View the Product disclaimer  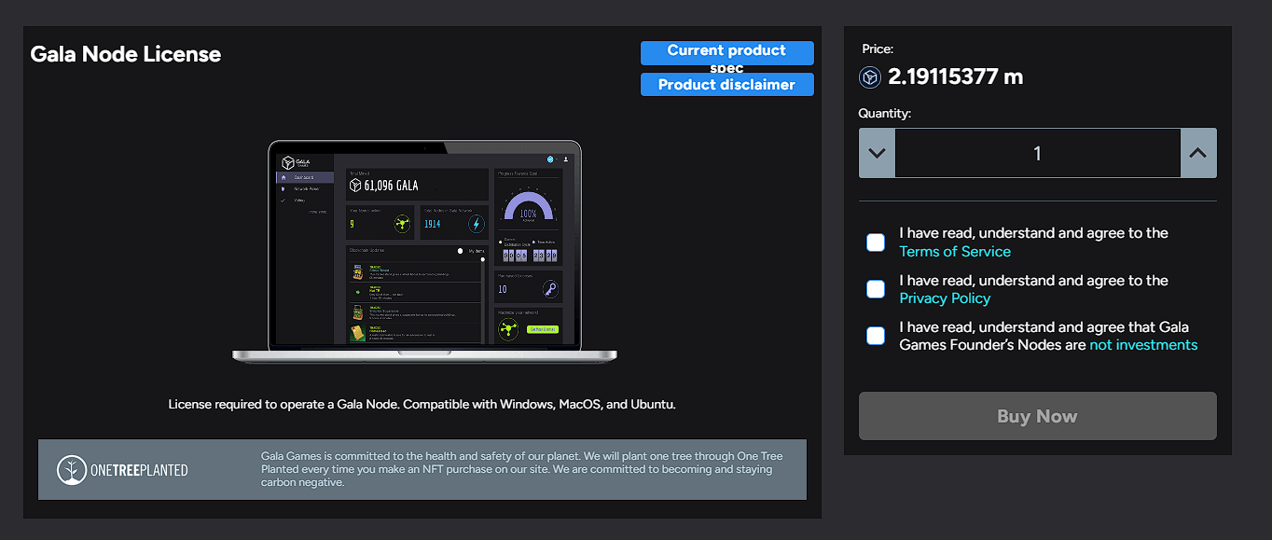[727, 85]
